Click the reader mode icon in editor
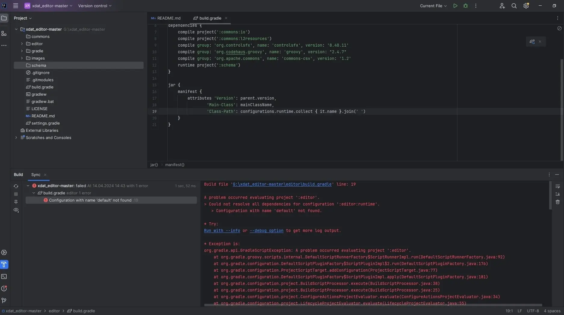This screenshot has width=564, height=315. coord(559,28)
